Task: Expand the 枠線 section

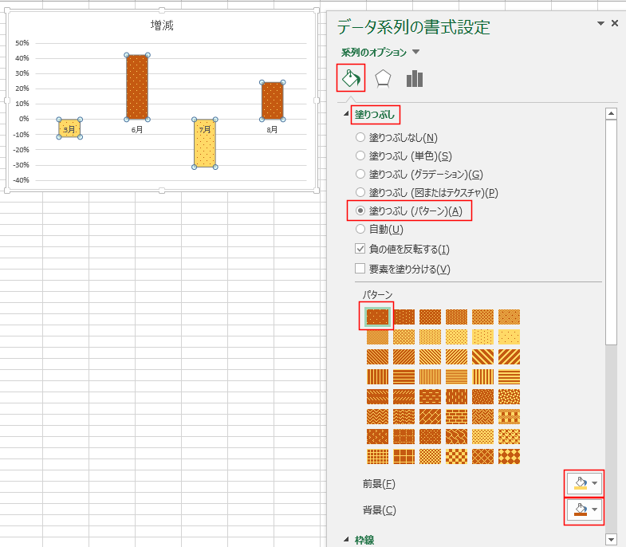Action: coord(347,540)
